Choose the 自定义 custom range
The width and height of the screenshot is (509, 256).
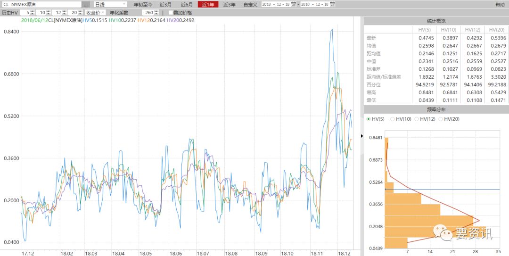point(250,5)
